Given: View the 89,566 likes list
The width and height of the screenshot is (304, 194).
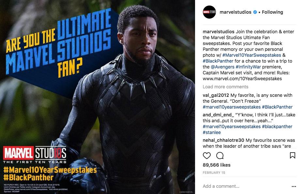Looking at the screenshot, I should point(217,165).
